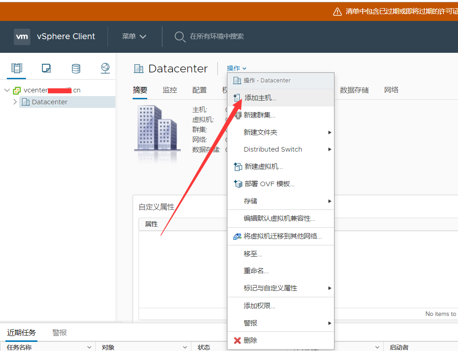Open 任务名称 column filter chevron
Screen dimensions: 458x351
pos(89,347)
